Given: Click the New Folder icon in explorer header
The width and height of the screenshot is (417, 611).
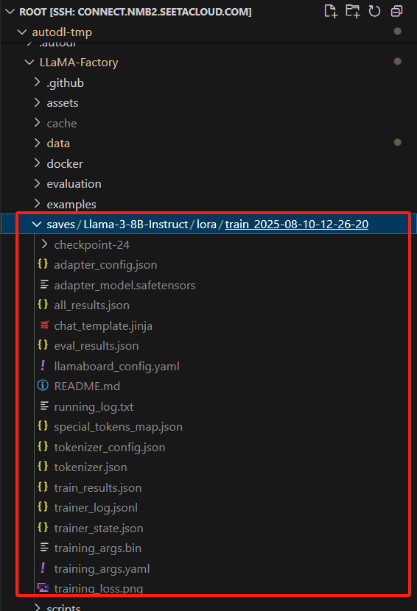Looking at the screenshot, I should point(353,11).
